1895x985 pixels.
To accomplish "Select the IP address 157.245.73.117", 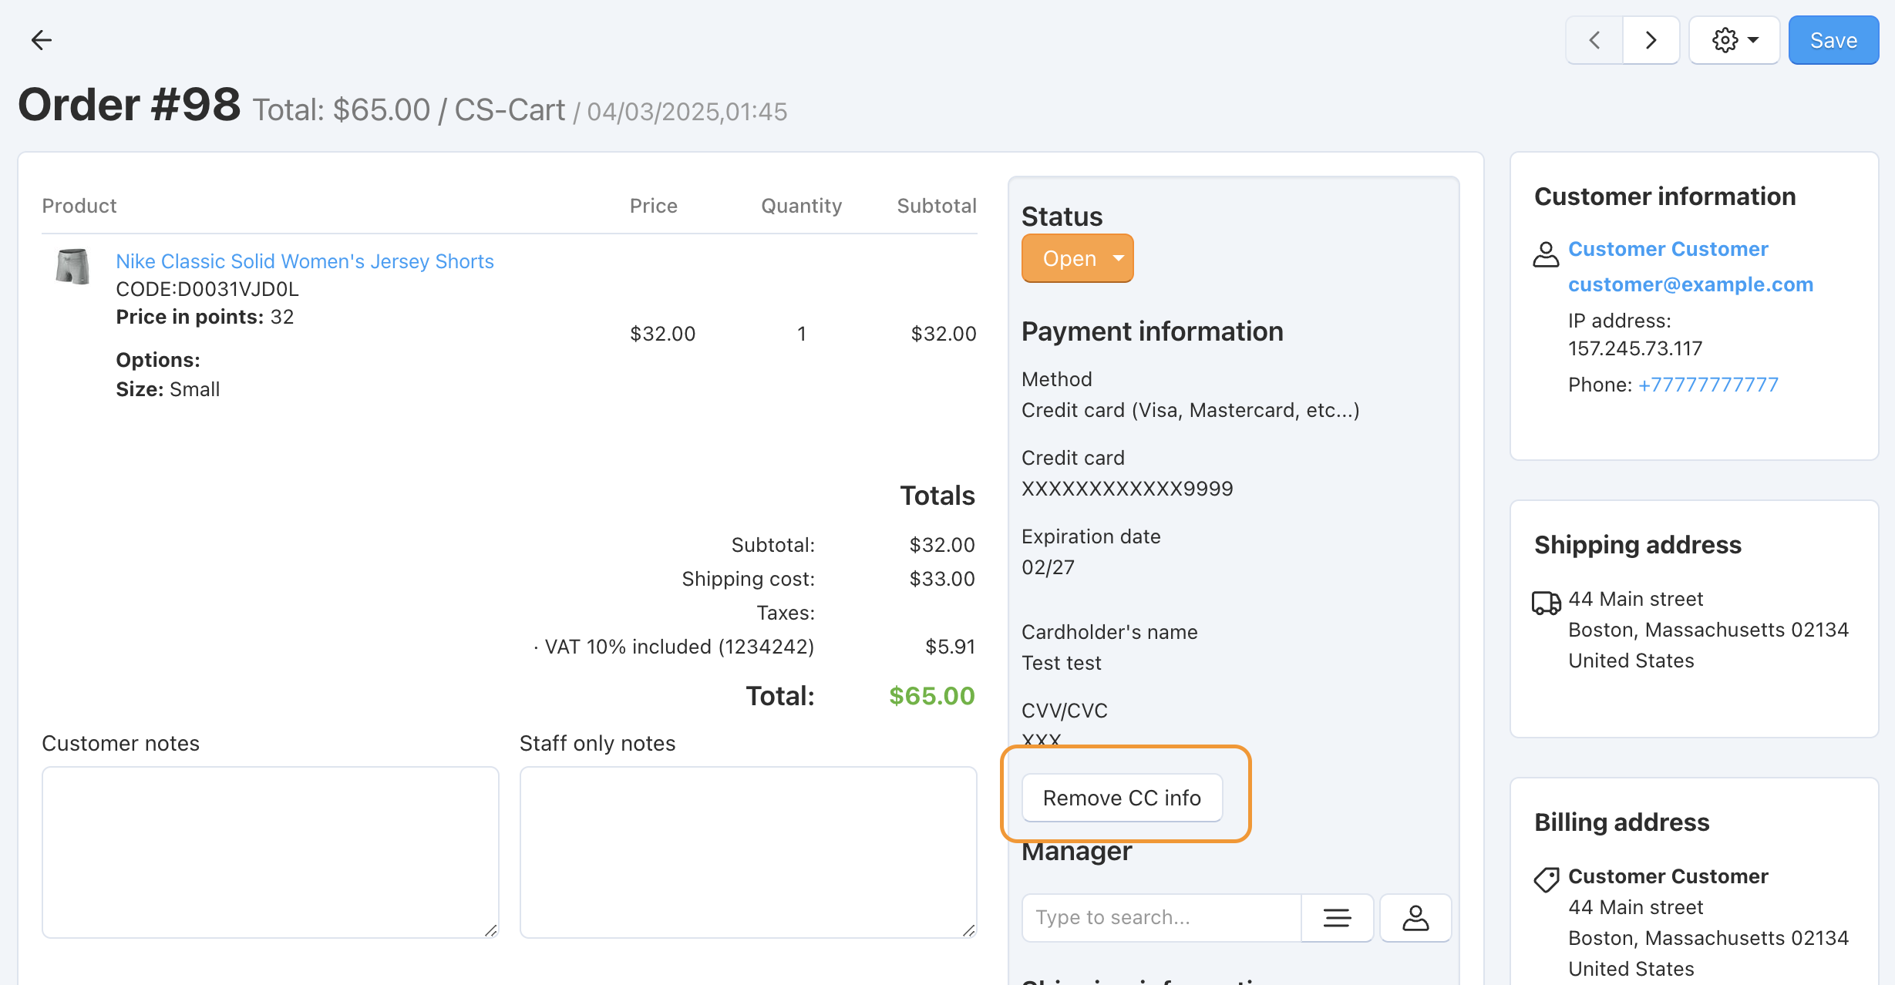I will 1634,348.
